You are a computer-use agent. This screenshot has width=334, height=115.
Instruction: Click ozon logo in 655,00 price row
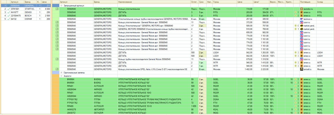(x=301, y=32)
